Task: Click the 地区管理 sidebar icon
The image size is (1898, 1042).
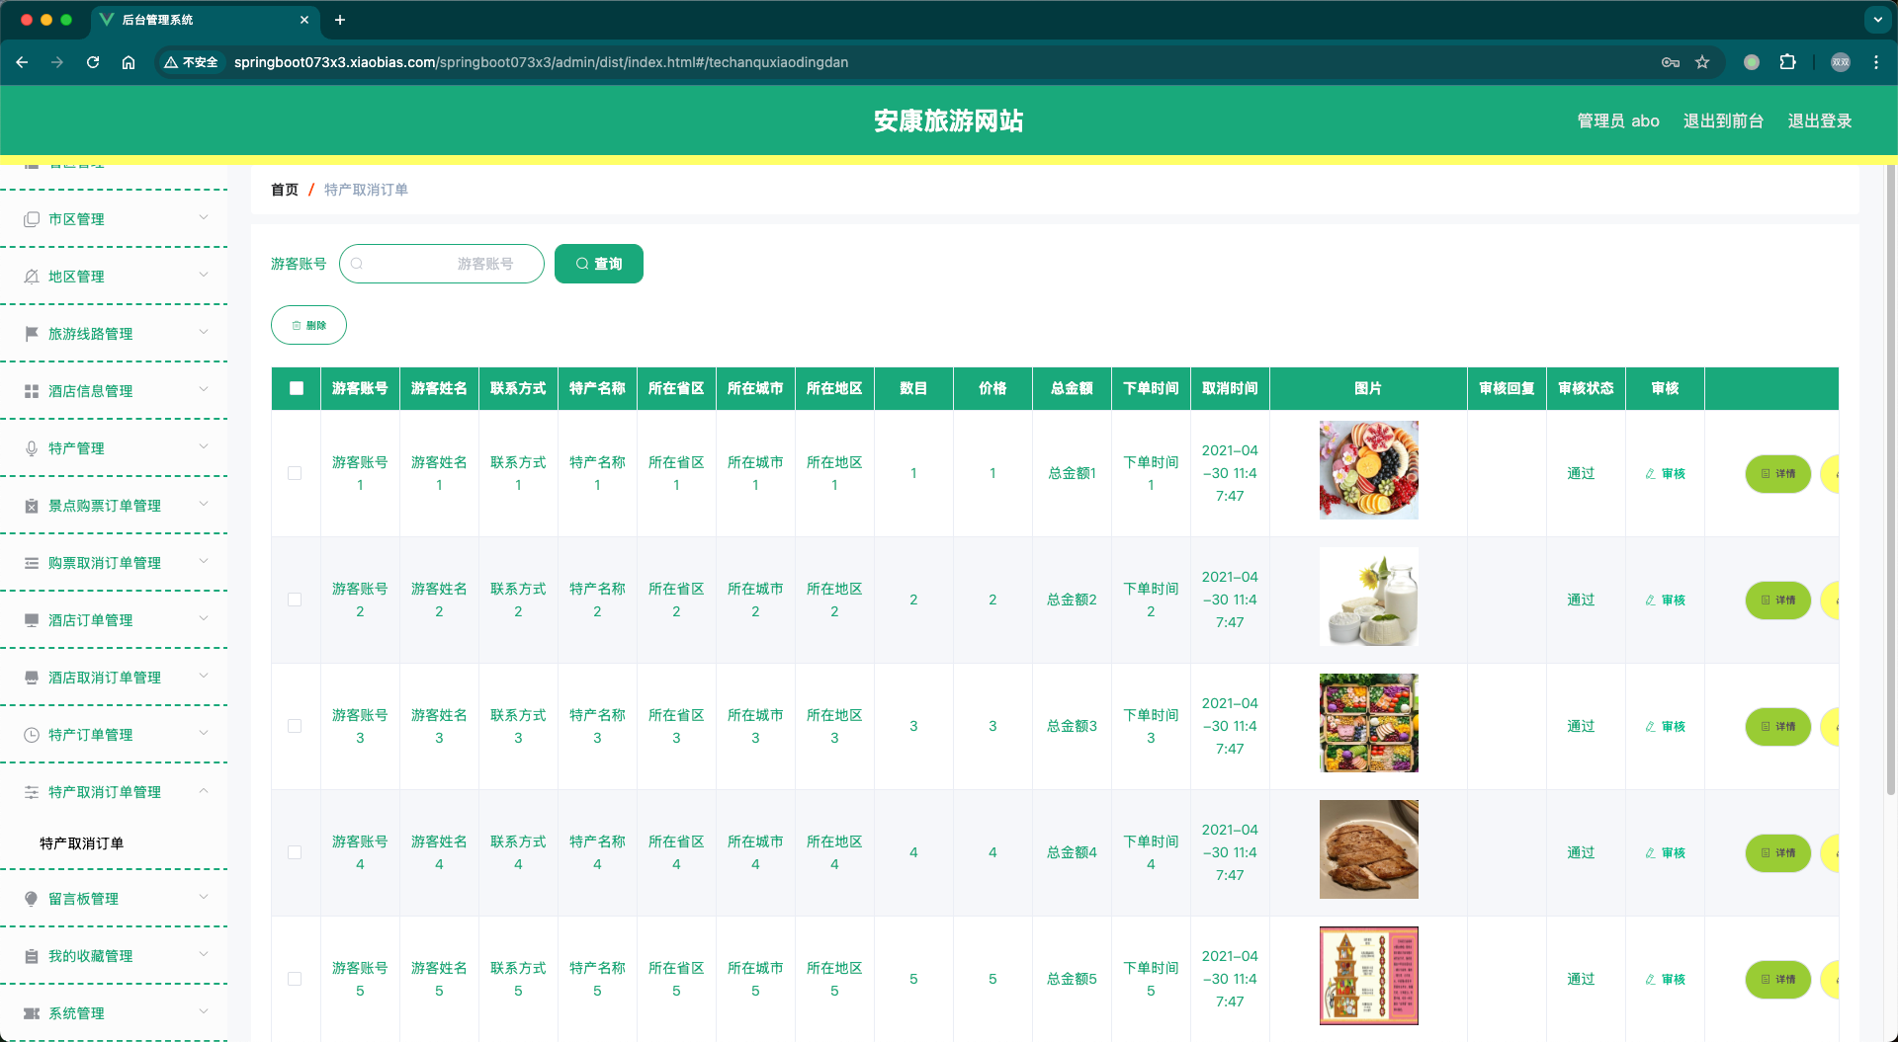Action: (32, 277)
